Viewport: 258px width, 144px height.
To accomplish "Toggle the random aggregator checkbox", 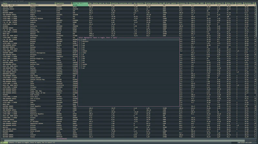I will 80,64.
